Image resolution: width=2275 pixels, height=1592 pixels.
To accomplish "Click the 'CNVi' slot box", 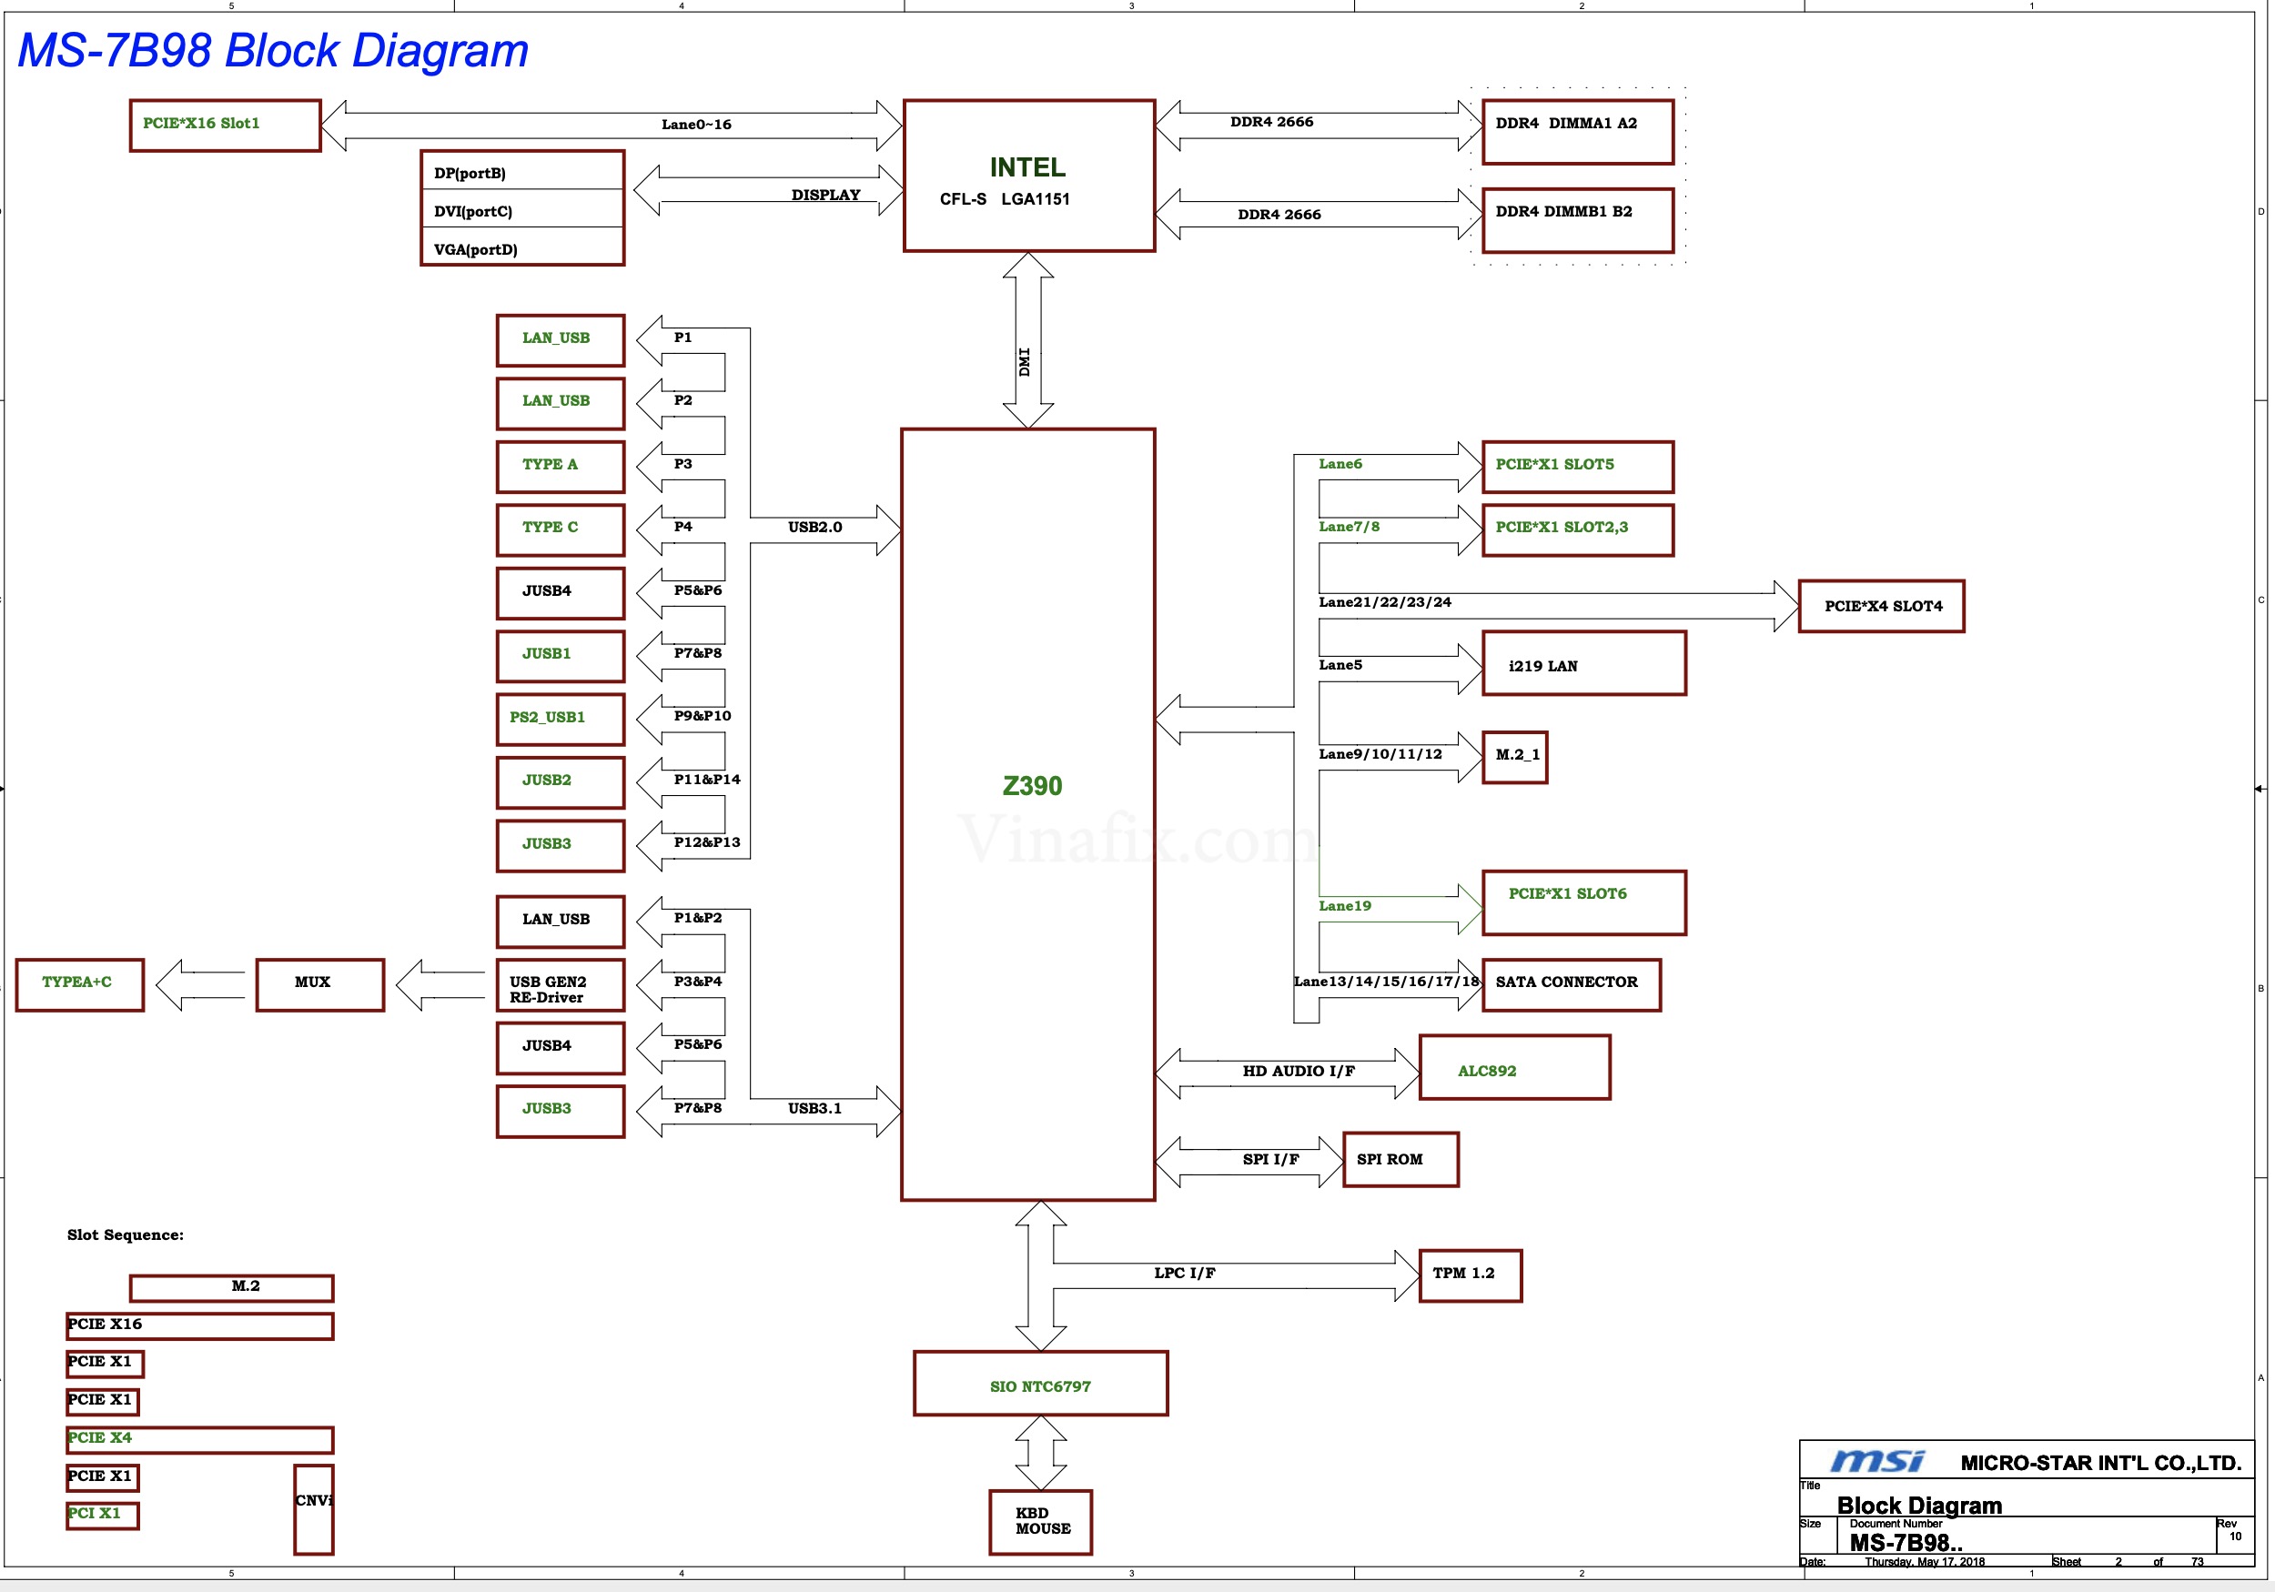I will point(314,1509).
